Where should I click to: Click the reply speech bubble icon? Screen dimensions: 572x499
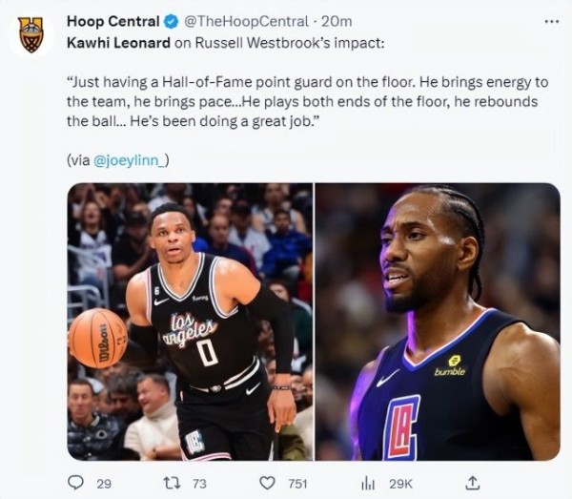click(x=76, y=483)
